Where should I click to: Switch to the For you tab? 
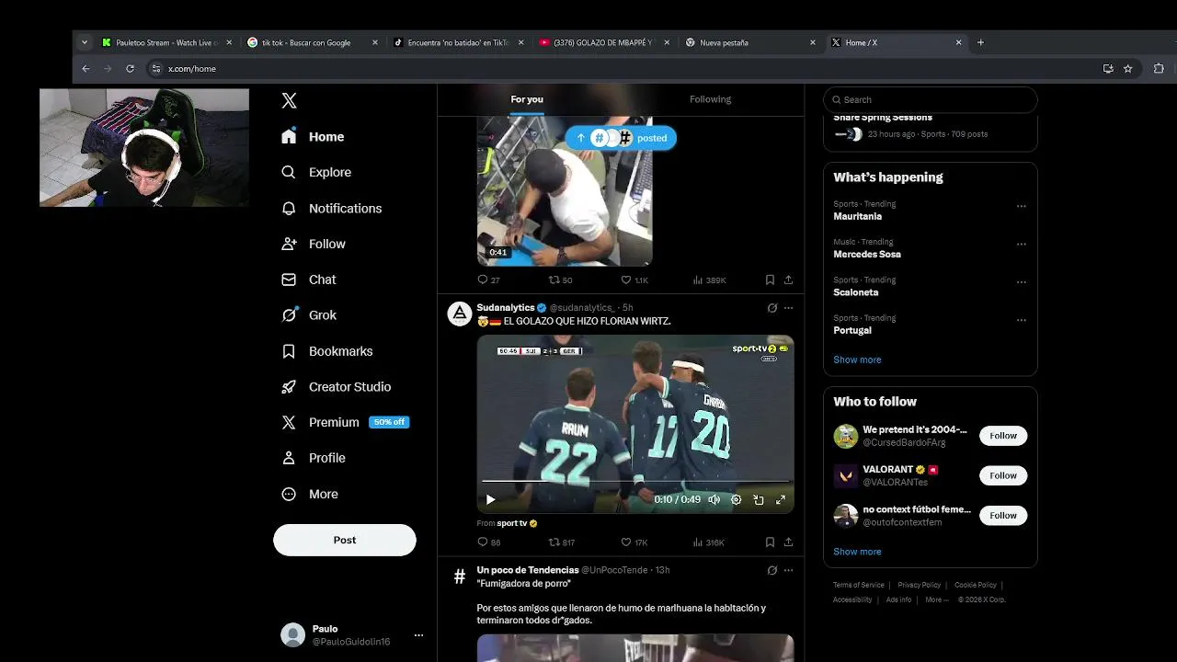[x=527, y=99]
